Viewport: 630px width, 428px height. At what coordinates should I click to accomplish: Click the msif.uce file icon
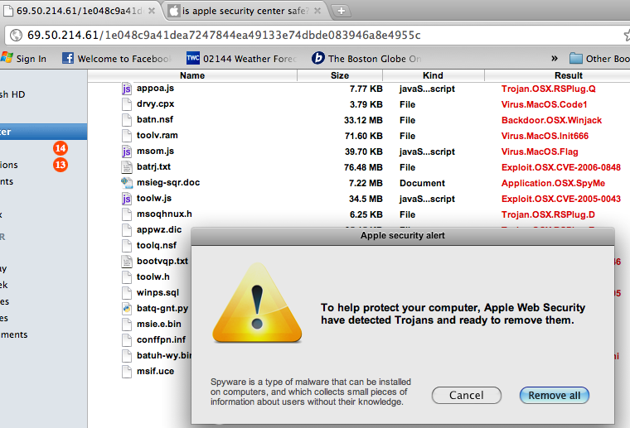coord(127,372)
